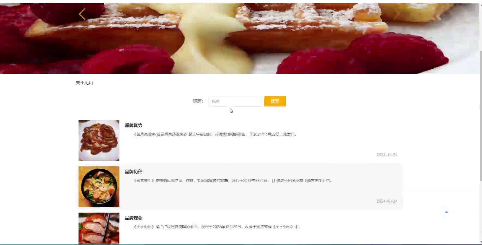The image size is (482, 245).
Task: Click the 感官先生 description text
Action: 233,180
